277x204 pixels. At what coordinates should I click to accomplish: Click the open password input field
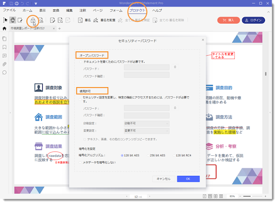point(147,67)
